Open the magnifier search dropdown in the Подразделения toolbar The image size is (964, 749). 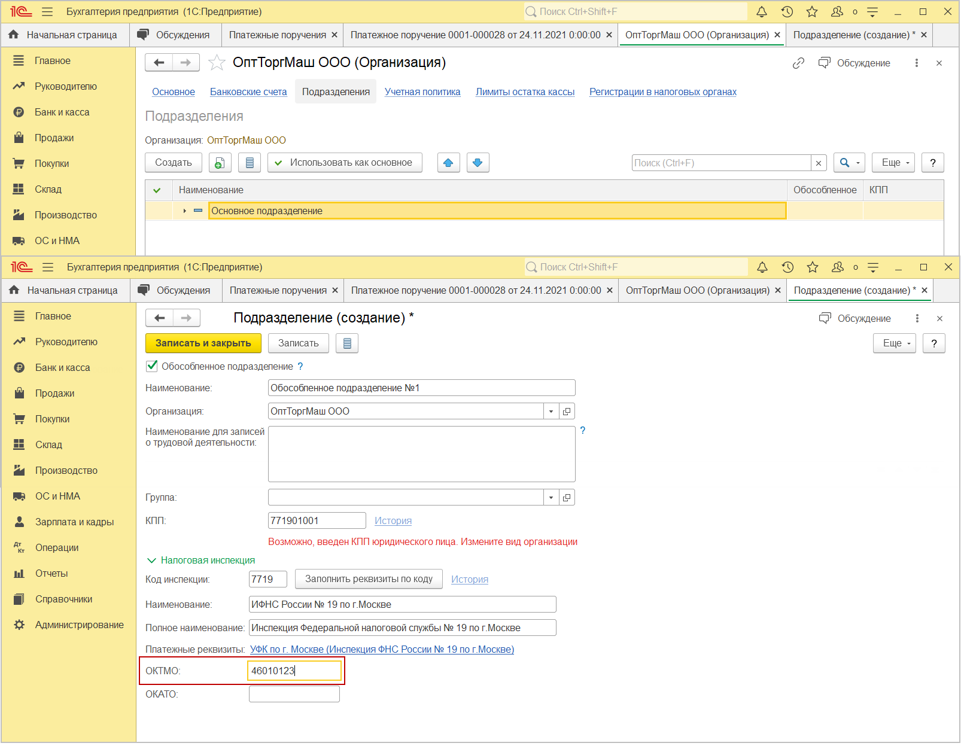point(849,163)
